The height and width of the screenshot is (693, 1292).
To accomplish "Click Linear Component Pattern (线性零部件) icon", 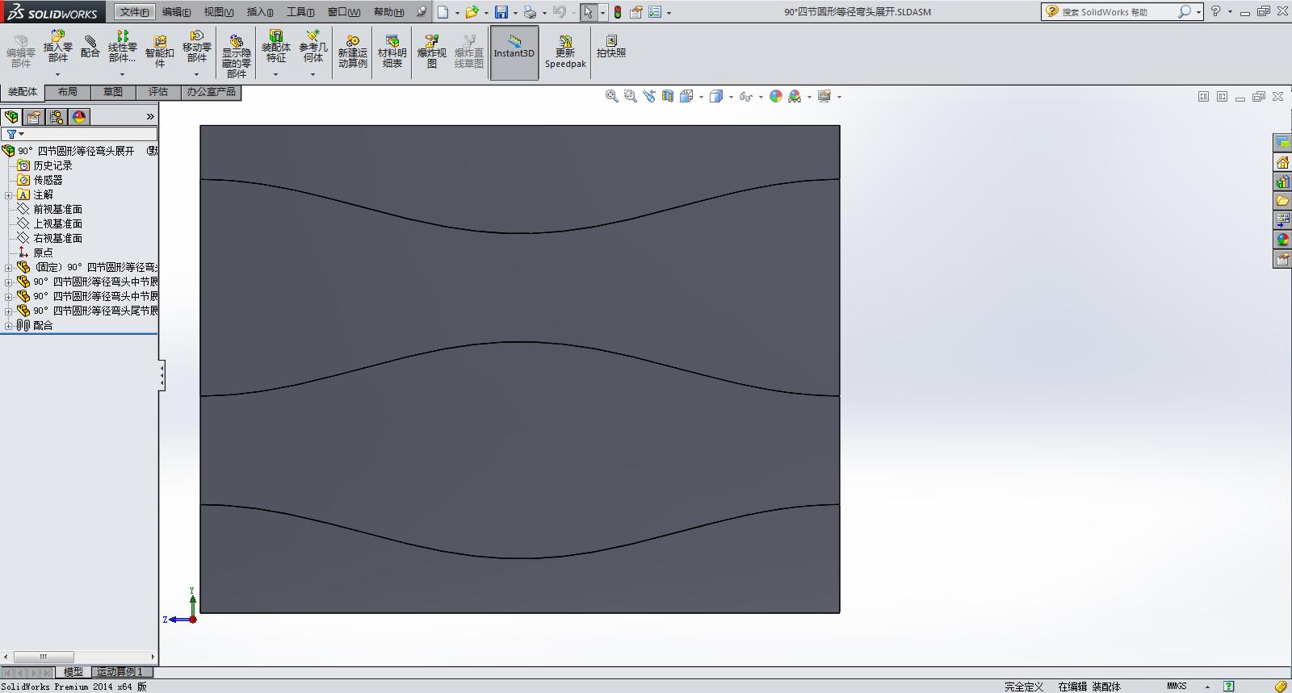I will point(122,47).
